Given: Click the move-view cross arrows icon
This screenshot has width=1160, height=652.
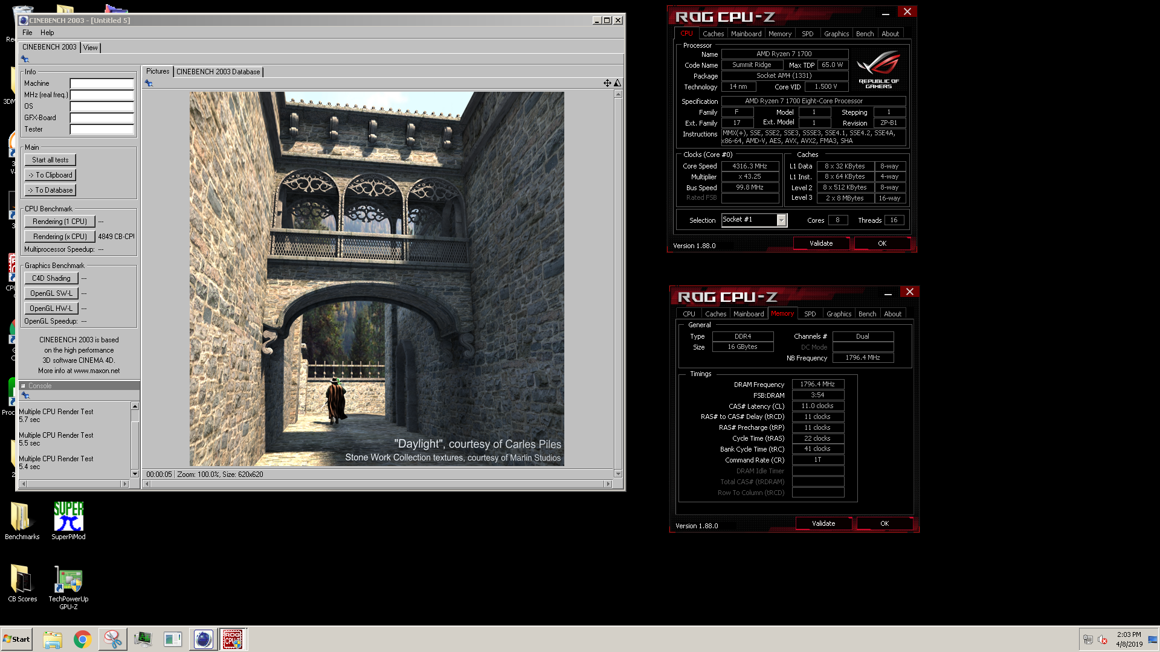Looking at the screenshot, I should point(607,83).
